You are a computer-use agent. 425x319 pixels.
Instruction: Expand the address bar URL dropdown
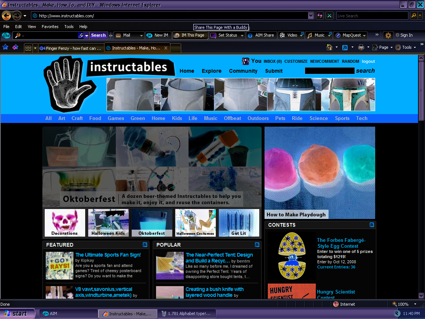pos(311,16)
